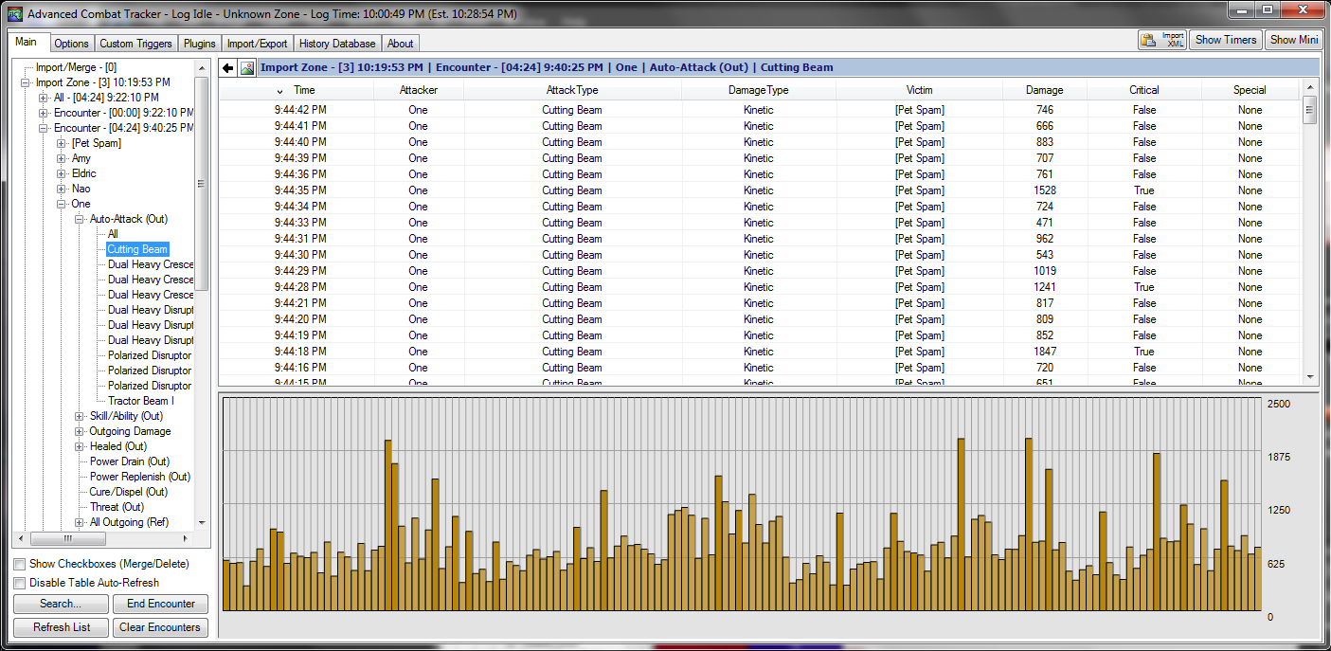
Task: Click the back arrow icon above the table
Action: pyautogui.click(x=228, y=68)
